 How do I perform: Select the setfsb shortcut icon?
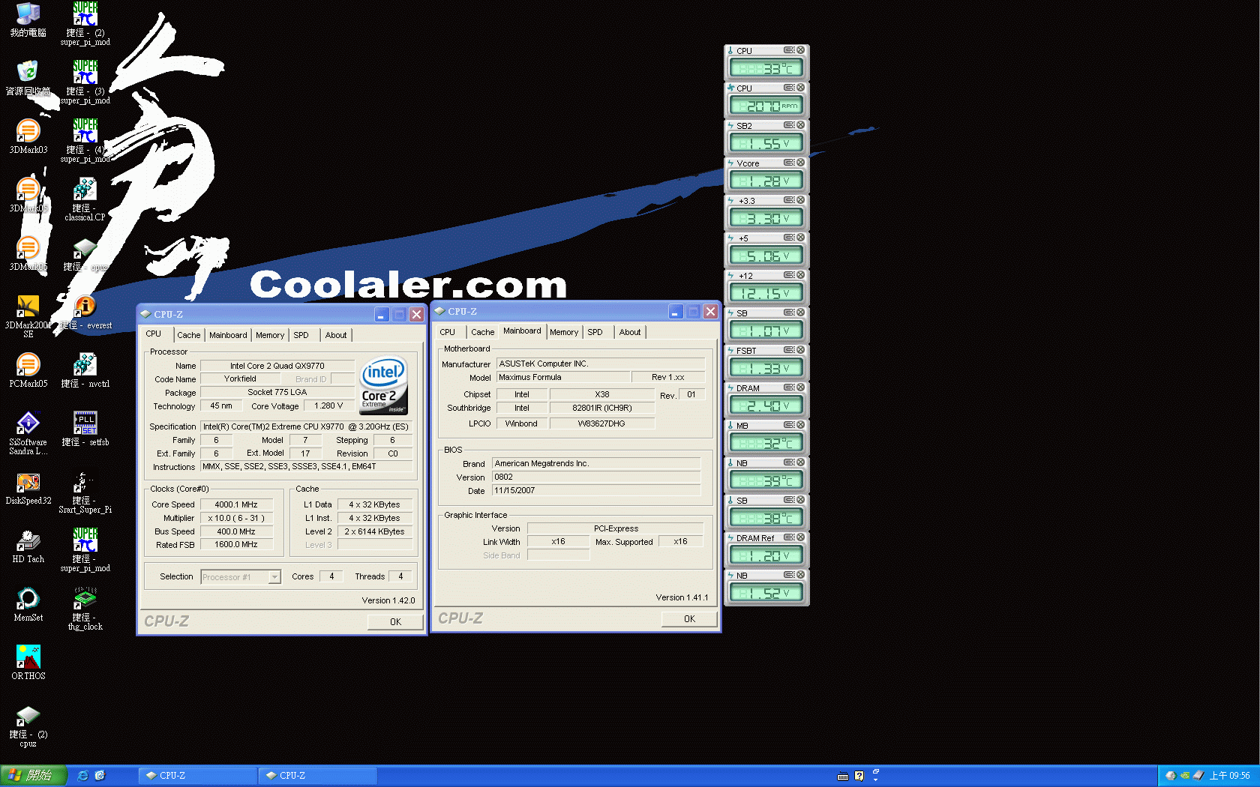point(85,429)
